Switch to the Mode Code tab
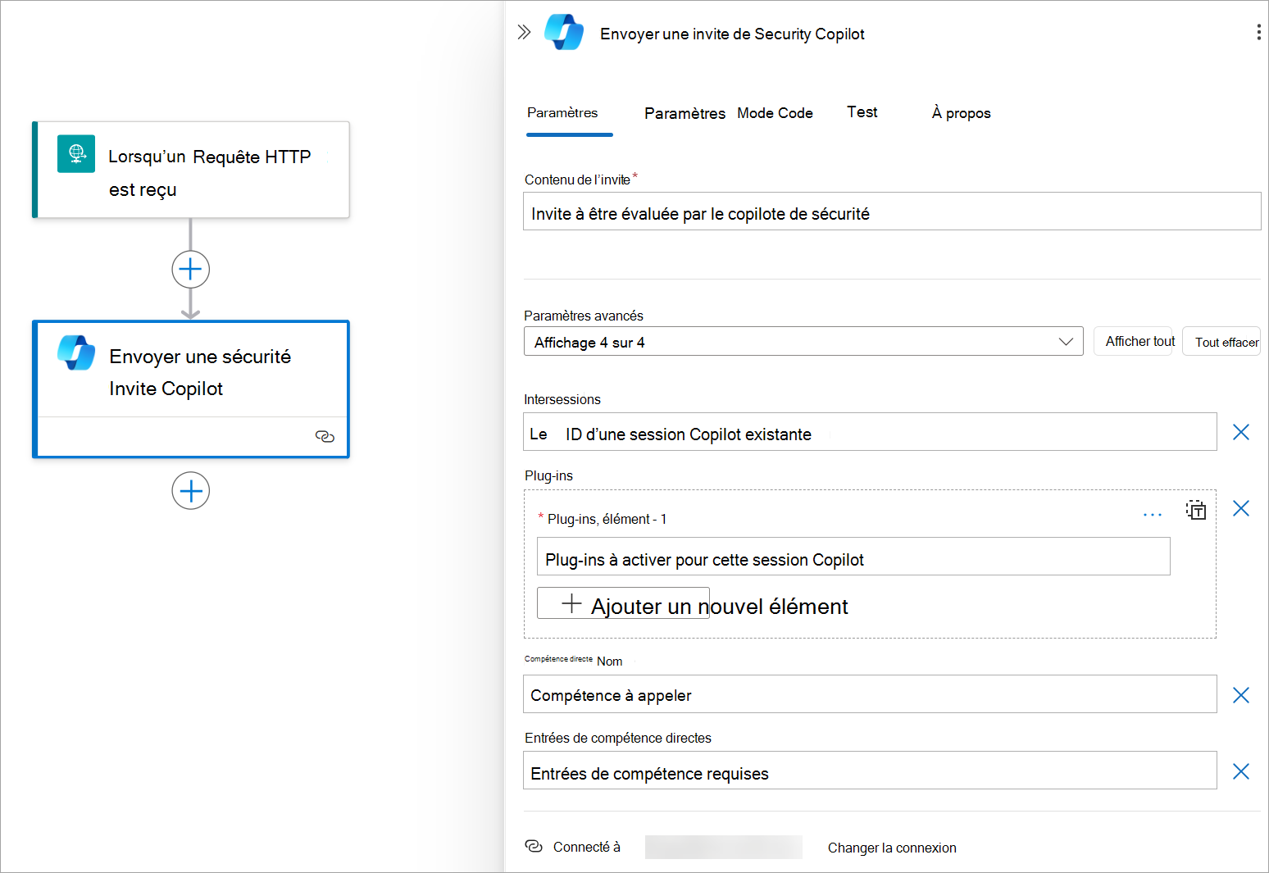Viewport: 1269px width, 873px height. [x=774, y=112]
